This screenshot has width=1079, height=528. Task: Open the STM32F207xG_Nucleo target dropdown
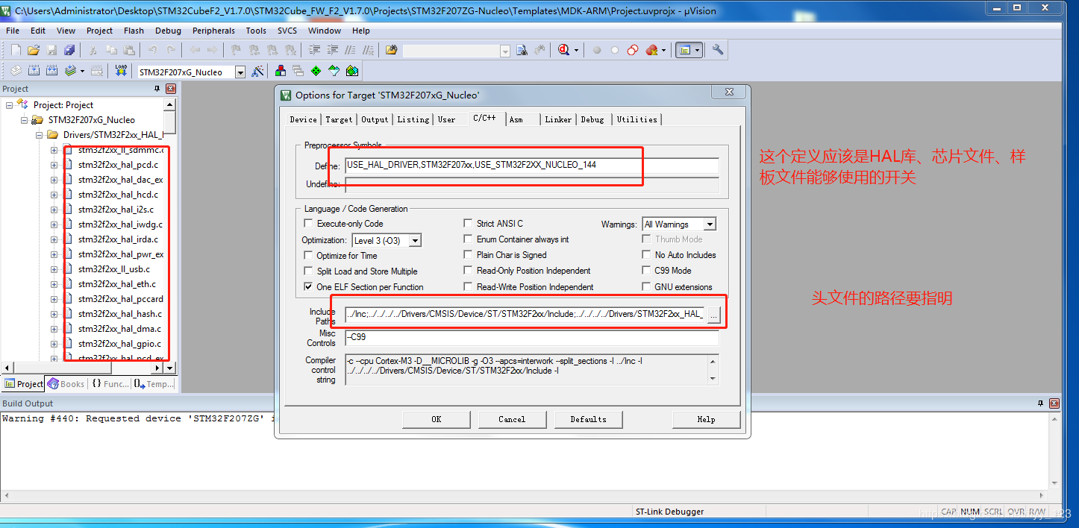pos(240,72)
